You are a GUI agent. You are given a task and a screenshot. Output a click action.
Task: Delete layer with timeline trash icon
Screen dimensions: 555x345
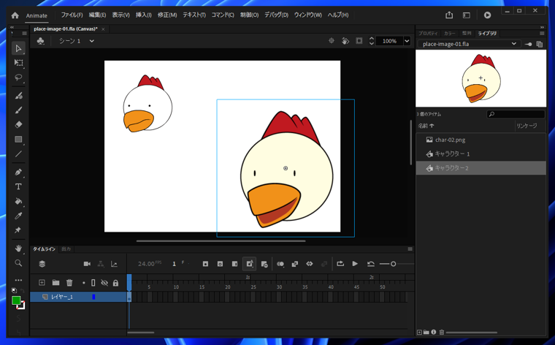[69, 283]
